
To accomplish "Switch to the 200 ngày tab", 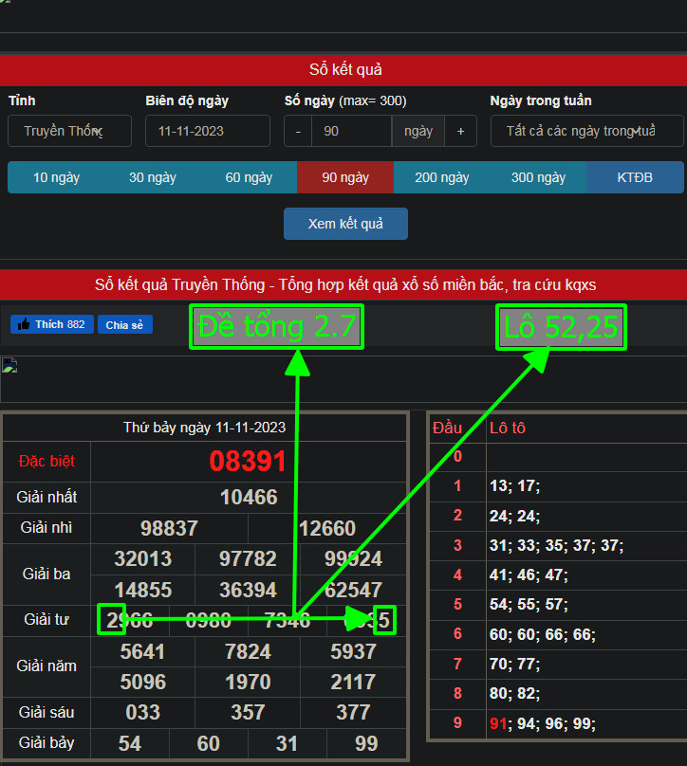I will 442,177.
